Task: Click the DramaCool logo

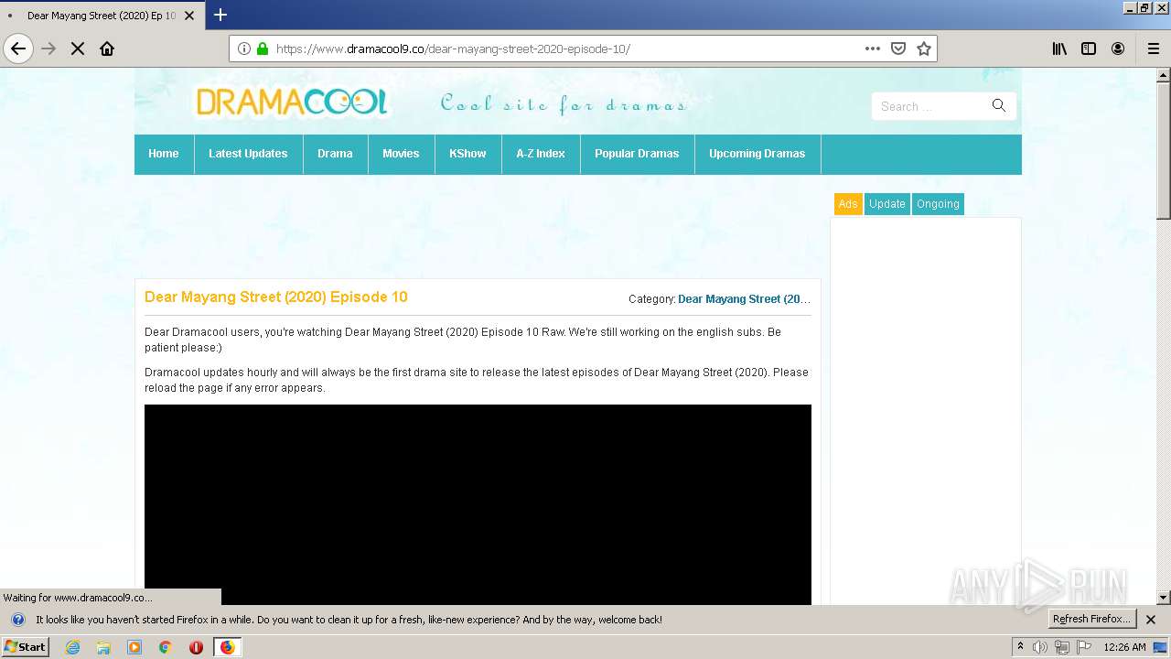Action: [292, 102]
